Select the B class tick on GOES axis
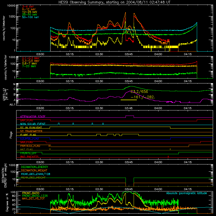This screenshot has height=216, width=216. pos(15,94)
